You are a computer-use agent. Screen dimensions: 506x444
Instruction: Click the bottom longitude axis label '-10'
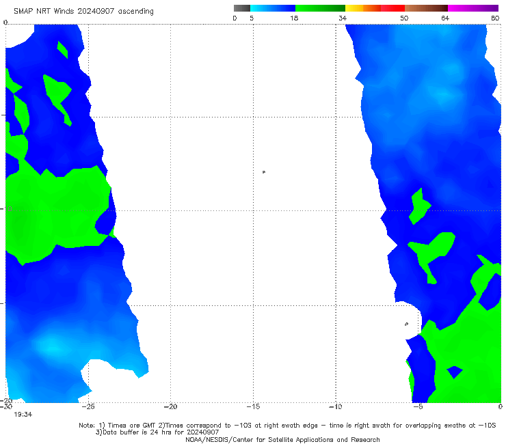point(335,407)
